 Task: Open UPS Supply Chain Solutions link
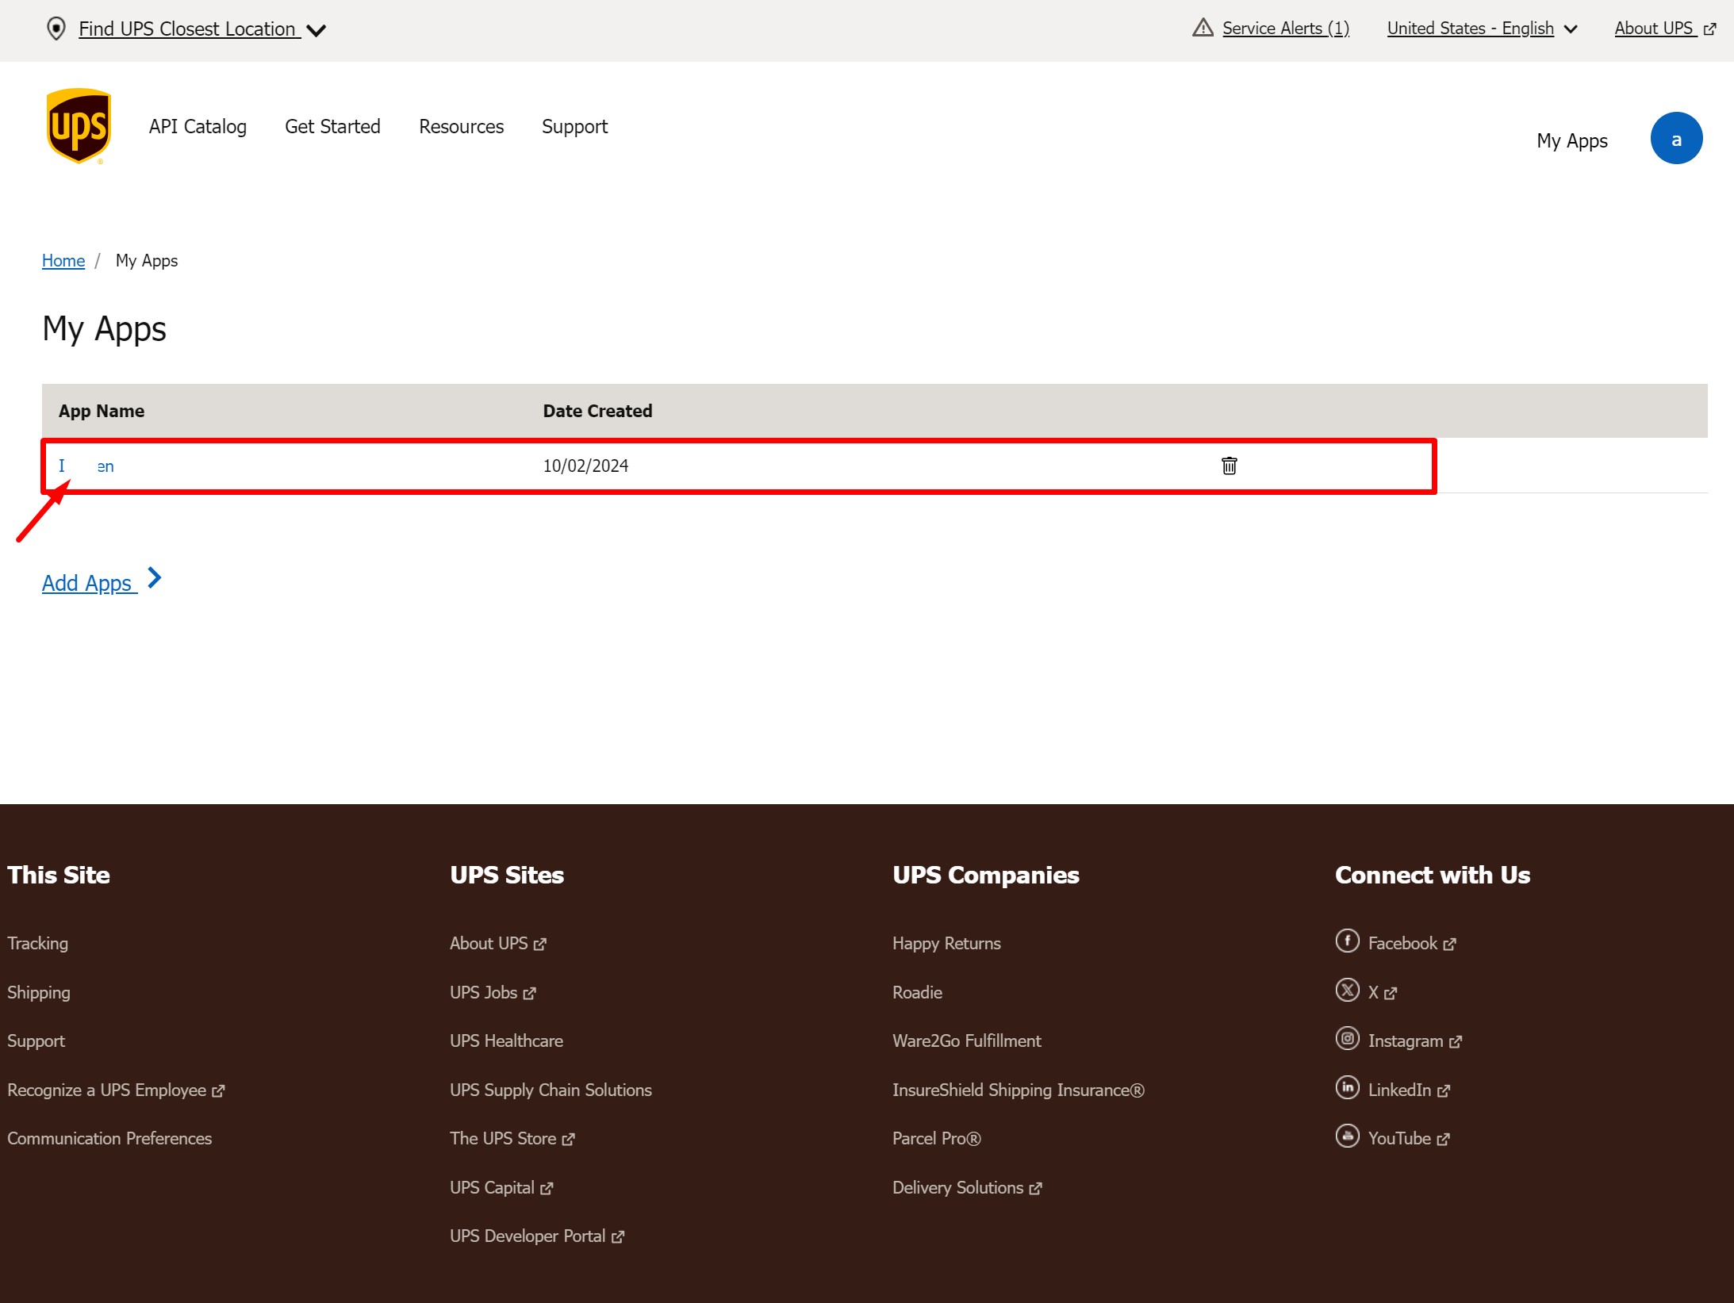point(551,1090)
